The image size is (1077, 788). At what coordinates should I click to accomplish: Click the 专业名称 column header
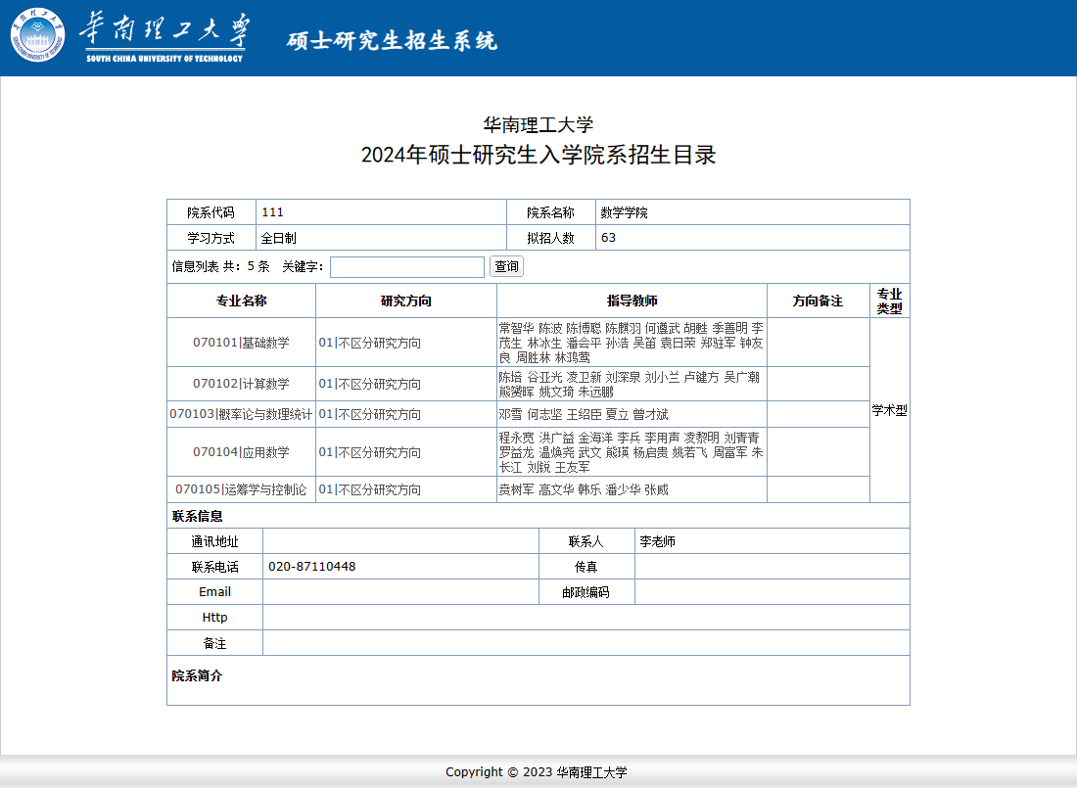click(x=241, y=301)
